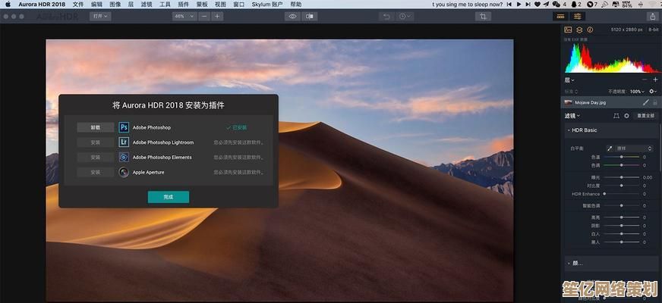The width and height of the screenshot is (662, 303).
Task: Select the Mojave Day.jpg layer thumbnail
Action: coord(569,102)
